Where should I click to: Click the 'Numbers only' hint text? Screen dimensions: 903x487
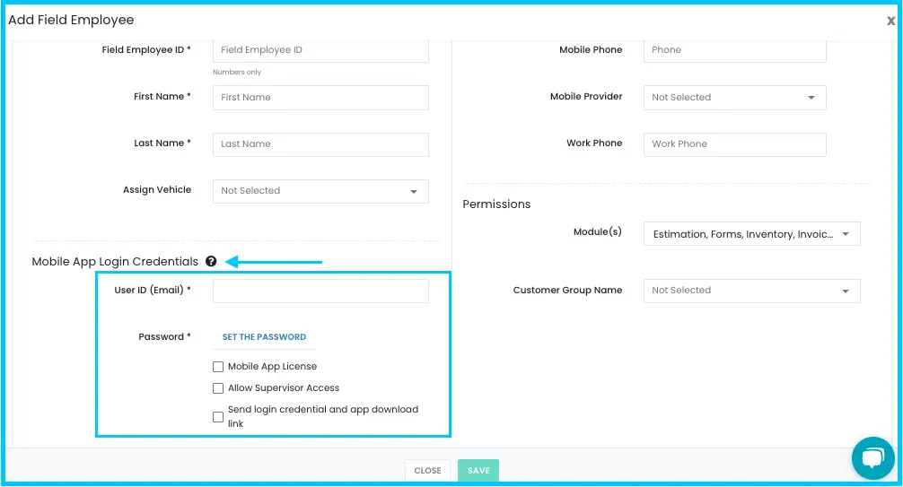tap(237, 72)
